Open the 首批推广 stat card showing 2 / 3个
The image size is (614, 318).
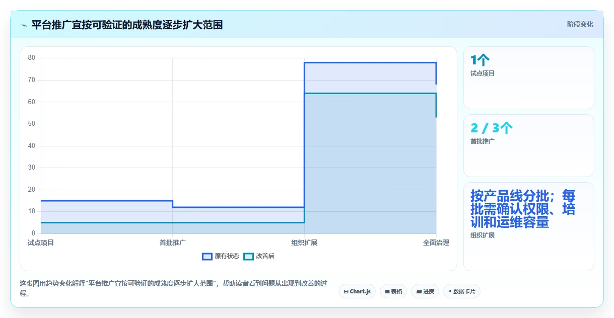tap(529, 145)
